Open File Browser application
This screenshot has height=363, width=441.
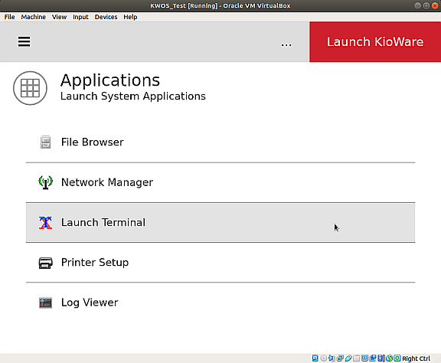(220, 142)
